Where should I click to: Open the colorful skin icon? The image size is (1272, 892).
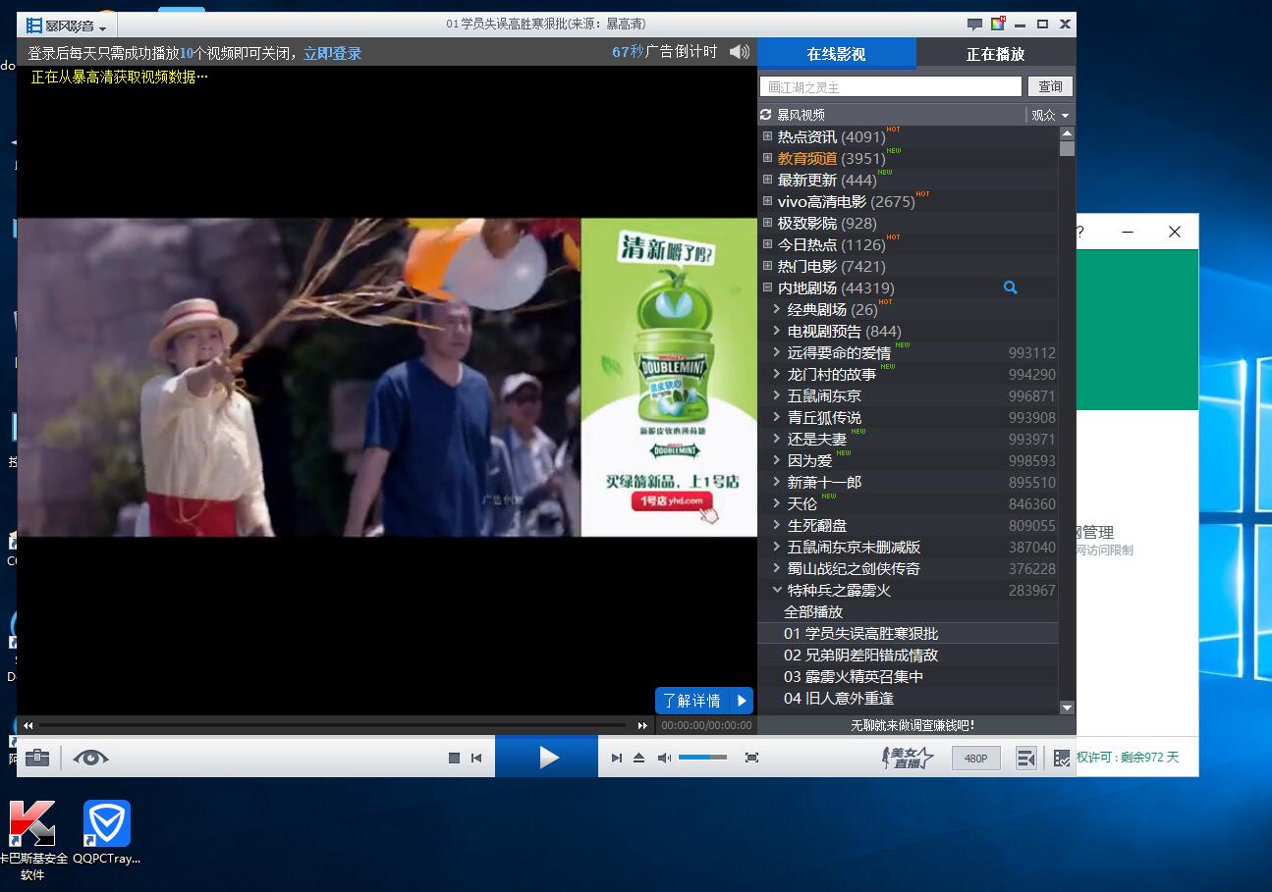pyautogui.click(x=998, y=24)
